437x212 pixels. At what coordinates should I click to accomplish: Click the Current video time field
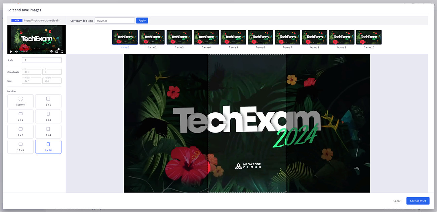click(115, 20)
